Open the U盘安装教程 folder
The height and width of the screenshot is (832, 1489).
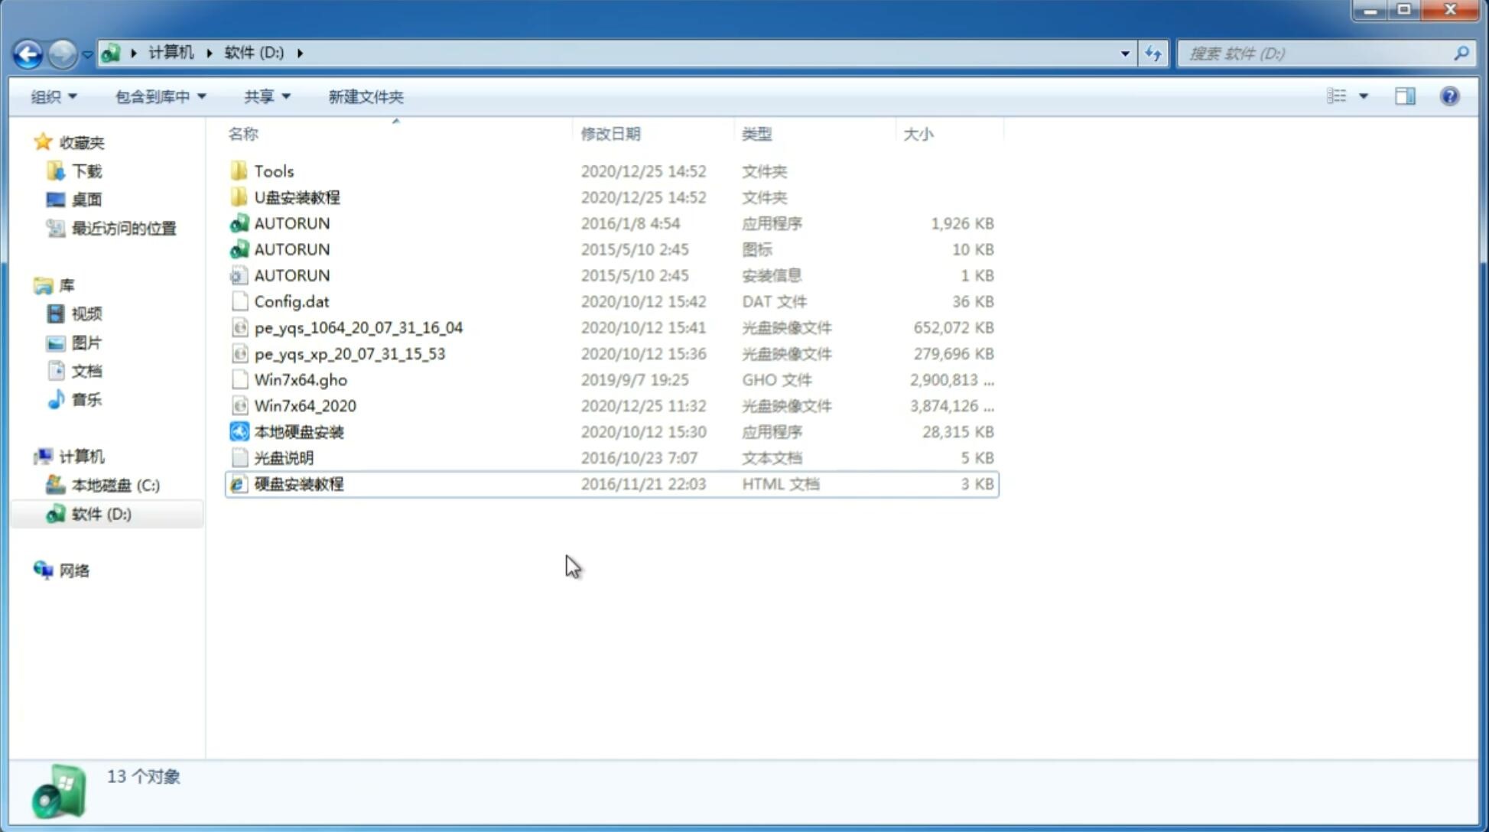click(297, 197)
